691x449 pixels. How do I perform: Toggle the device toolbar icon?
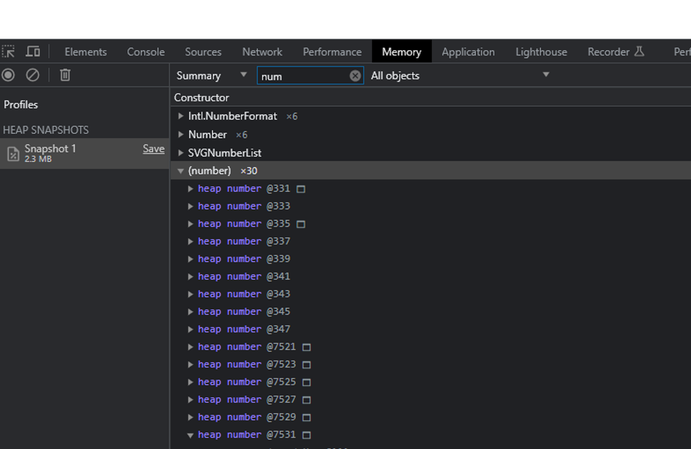(x=33, y=52)
